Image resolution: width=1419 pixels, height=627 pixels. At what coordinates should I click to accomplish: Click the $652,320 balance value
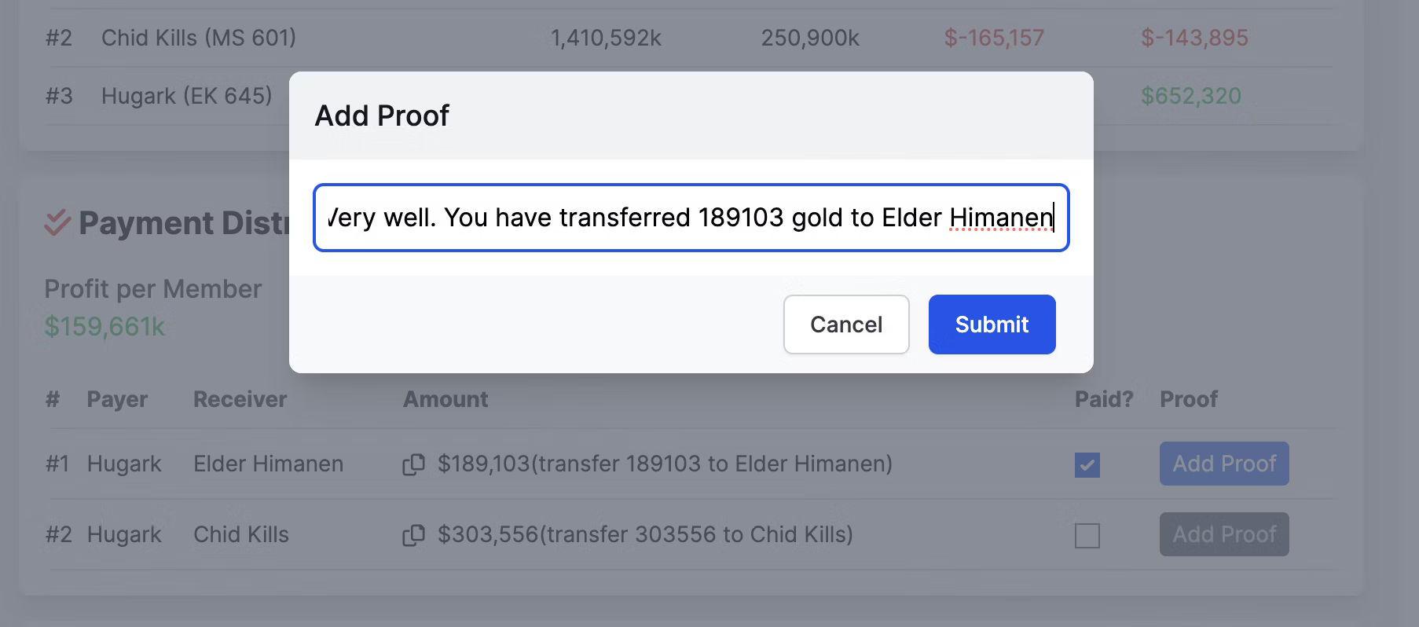click(x=1191, y=96)
